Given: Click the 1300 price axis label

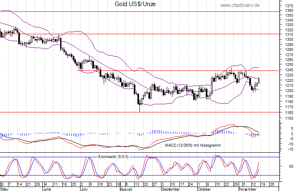Looking at the screenshot, I should (x=288, y=40).
